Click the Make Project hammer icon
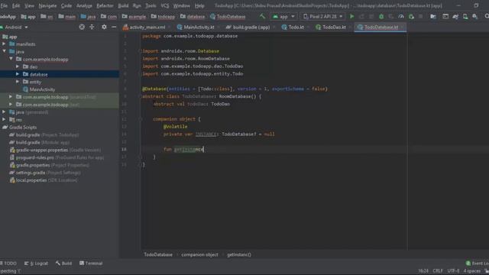 click(x=262, y=16)
